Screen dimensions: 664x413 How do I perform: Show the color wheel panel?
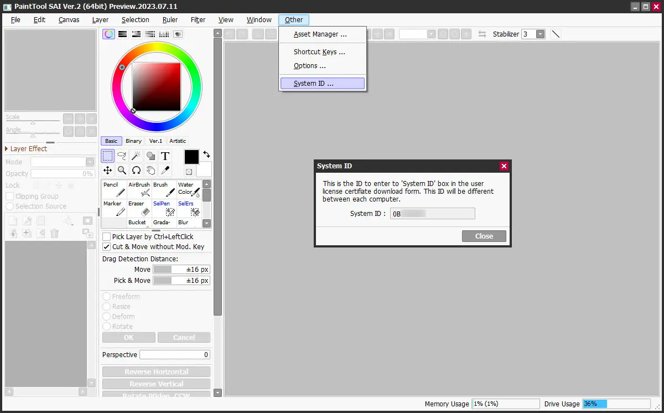tap(109, 34)
